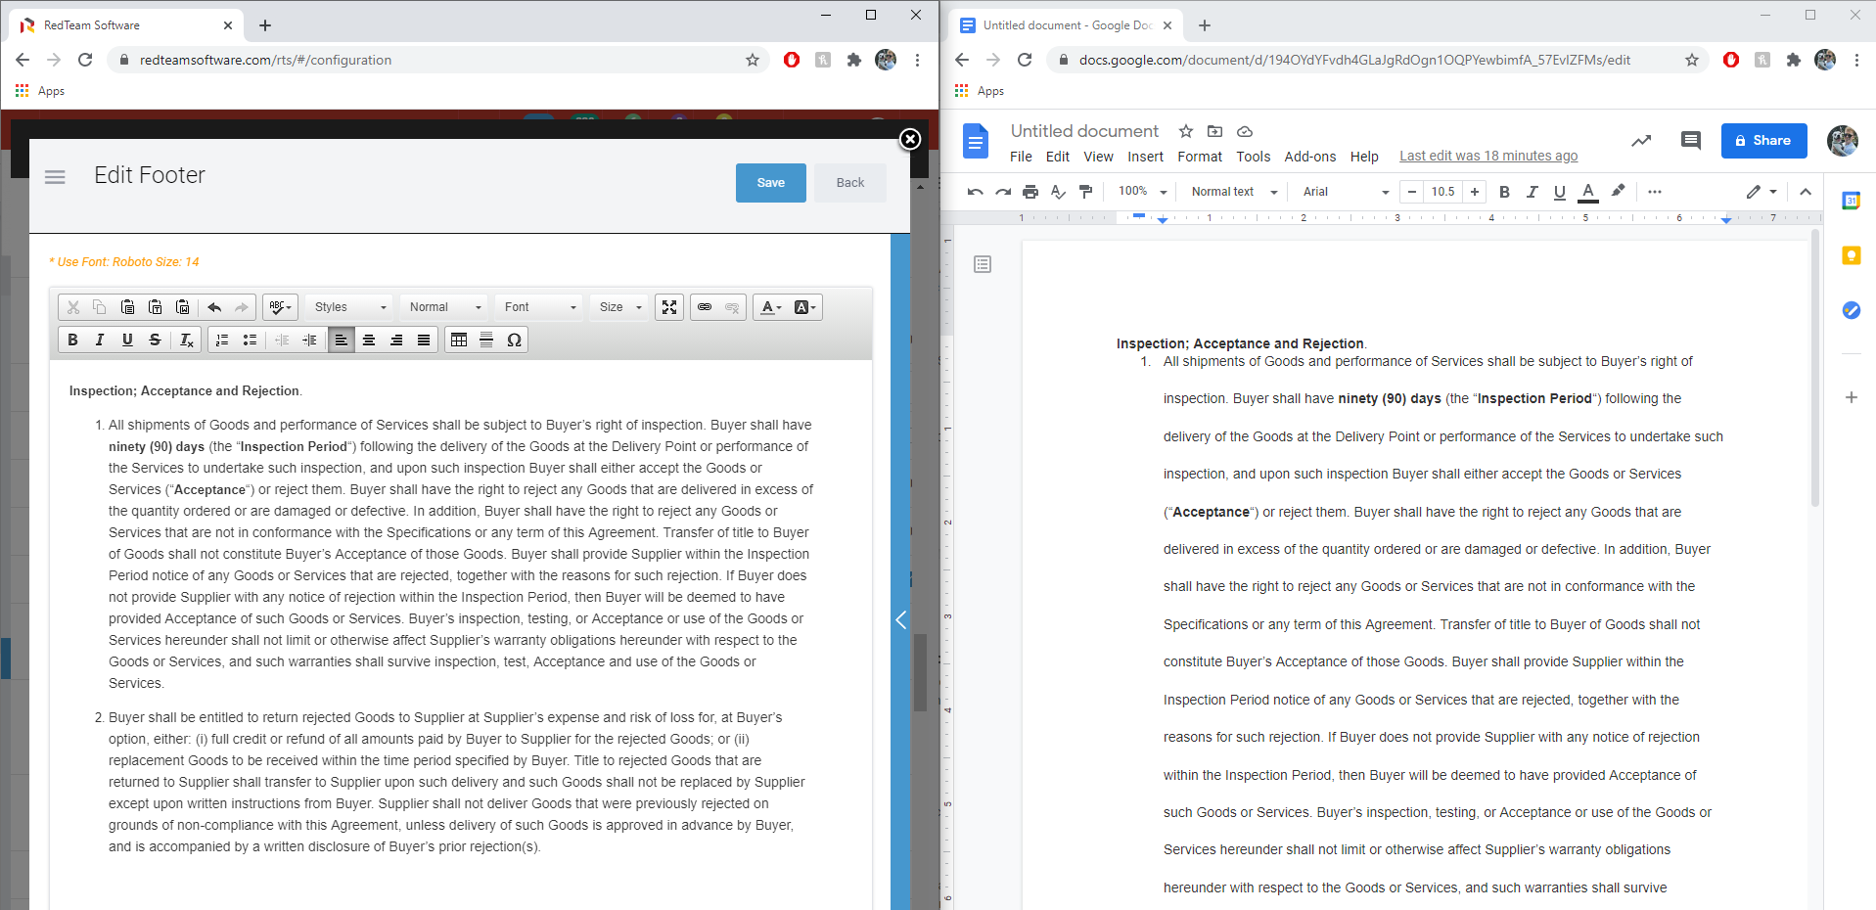This screenshot has width=1876, height=910.
Task: Click the special character Omega icon
Action: tap(514, 340)
